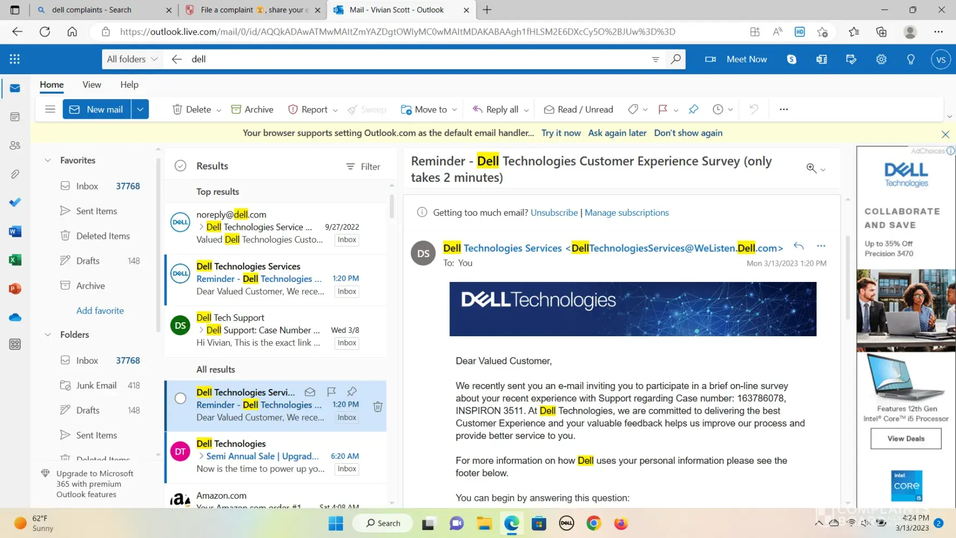Pin the selected Dell Technologies message
This screenshot has width=956, height=538.
(x=352, y=392)
